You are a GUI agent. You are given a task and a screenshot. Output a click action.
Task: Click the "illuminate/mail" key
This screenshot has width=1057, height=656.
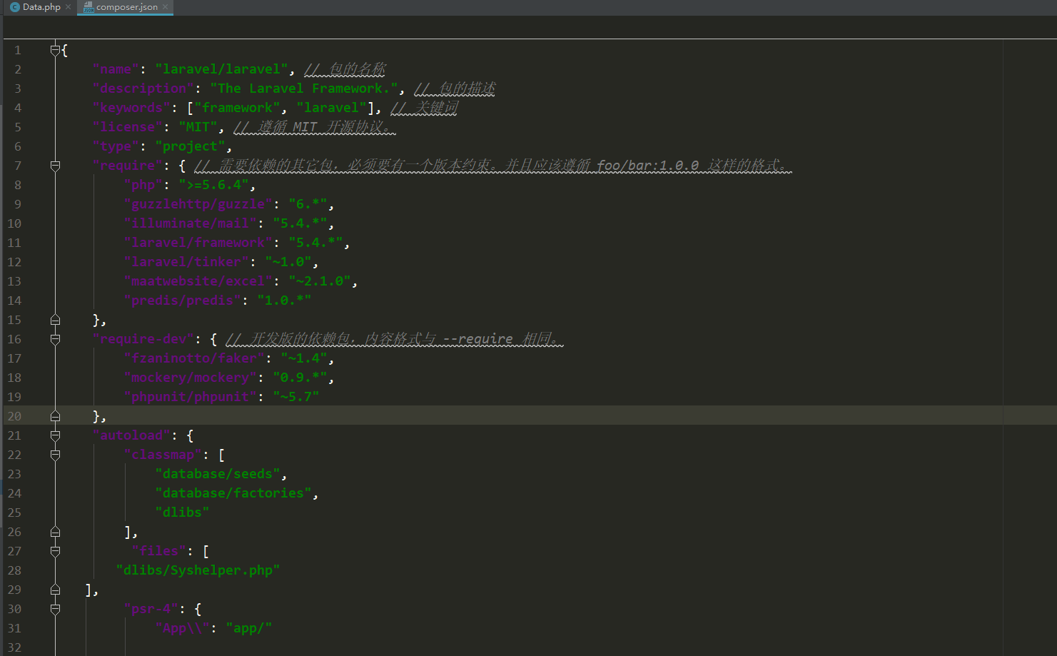pyautogui.click(x=190, y=223)
